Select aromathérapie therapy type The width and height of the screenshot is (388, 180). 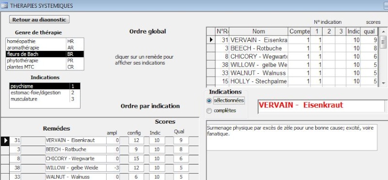pyautogui.click(x=45, y=48)
